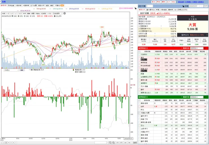The height and width of the screenshot is (145, 209).
Task: Check the 玉山 row checkbox
Action: click(139, 126)
